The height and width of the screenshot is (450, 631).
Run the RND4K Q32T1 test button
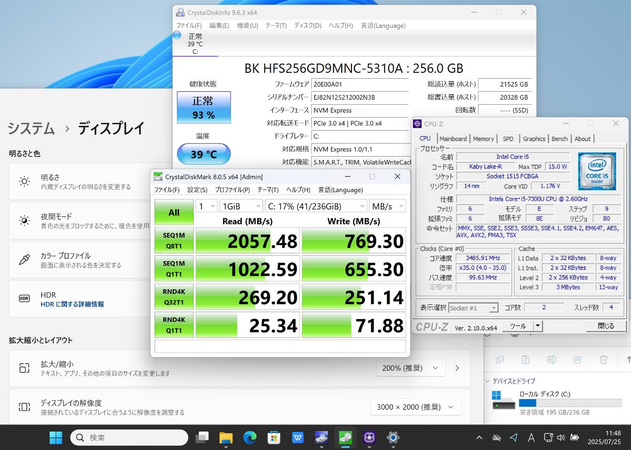click(174, 297)
